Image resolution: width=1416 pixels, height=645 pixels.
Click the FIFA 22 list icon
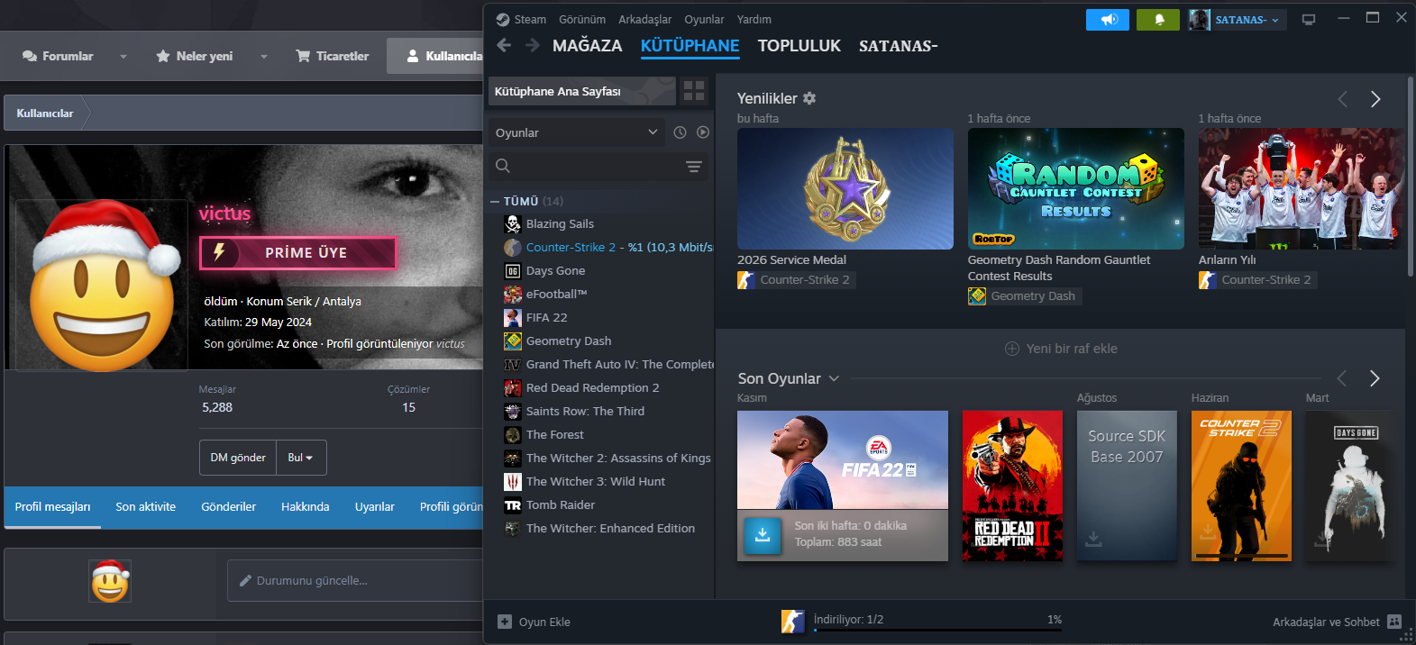pos(513,317)
